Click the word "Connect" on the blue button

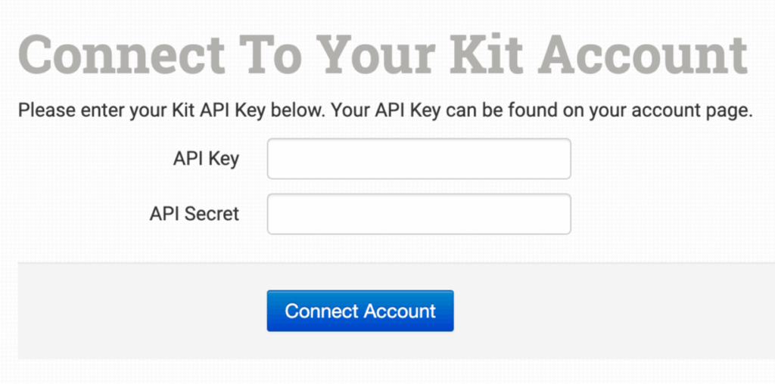[x=322, y=311]
